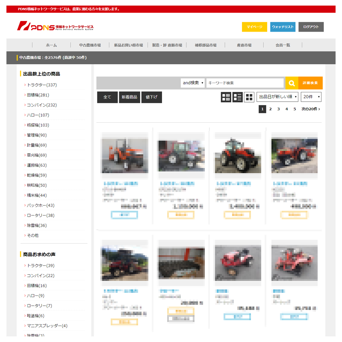Open the トラクター(337) category link
Image resolution: width=342 pixels, height=342 pixels.
pyautogui.click(x=41, y=85)
